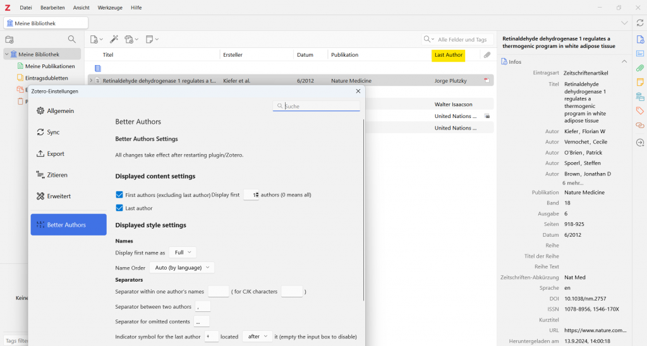Image resolution: width=647 pixels, height=346 pixels.
Task: Show the 6 mehr... authors link
Action: [572, 182]
